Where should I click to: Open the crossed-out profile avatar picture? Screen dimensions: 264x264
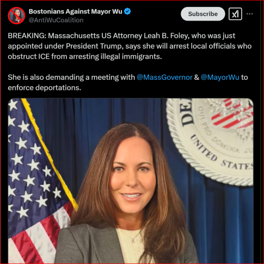pyautogui.click(x=16, y=15)
